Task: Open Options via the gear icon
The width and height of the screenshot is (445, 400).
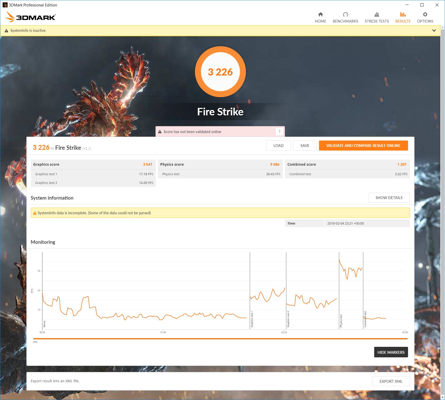Action: pyautogui.click(x=425, y=14)
